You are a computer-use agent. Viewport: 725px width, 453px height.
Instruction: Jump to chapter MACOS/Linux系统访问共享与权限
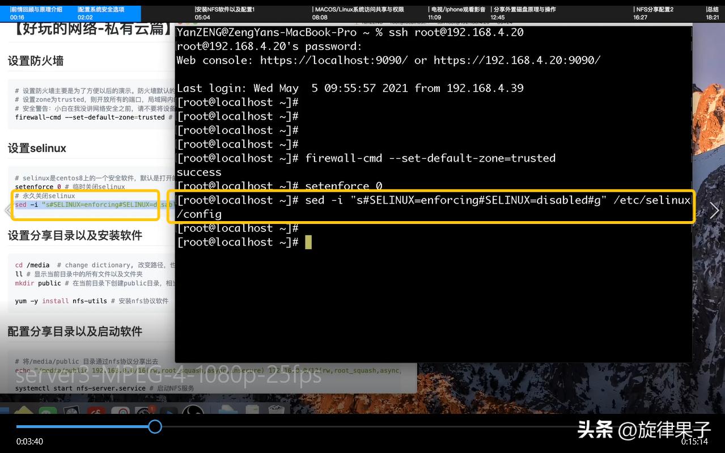tap(358, 13)
